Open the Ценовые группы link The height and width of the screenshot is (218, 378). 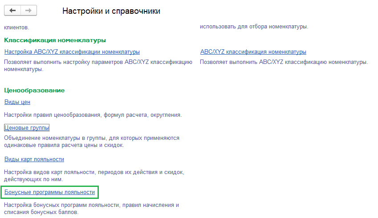click(x=27, y=127)
